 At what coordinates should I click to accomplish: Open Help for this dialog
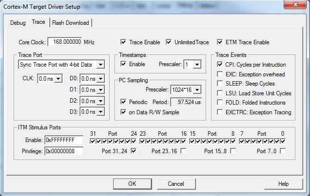click(284, 184)
